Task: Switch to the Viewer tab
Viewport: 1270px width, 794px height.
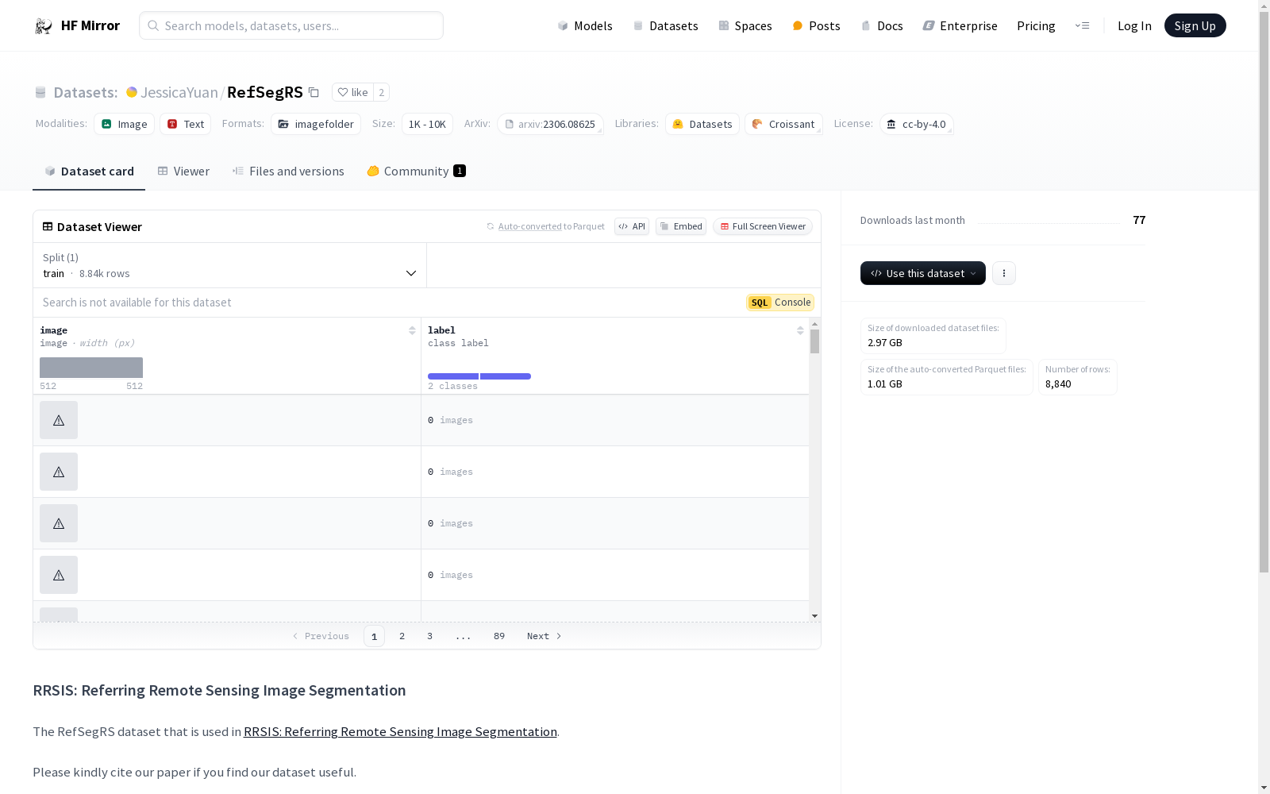Action: pos(183,172)
